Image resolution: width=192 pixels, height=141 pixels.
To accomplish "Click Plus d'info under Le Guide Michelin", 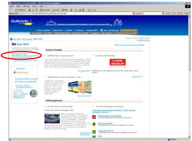I will 137,77.
